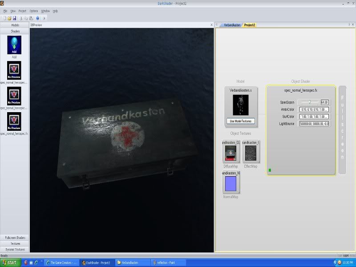Click the Use Model Textures button
Image resolution: width=356 pixels, height=267 pixels.
point(241,121)
